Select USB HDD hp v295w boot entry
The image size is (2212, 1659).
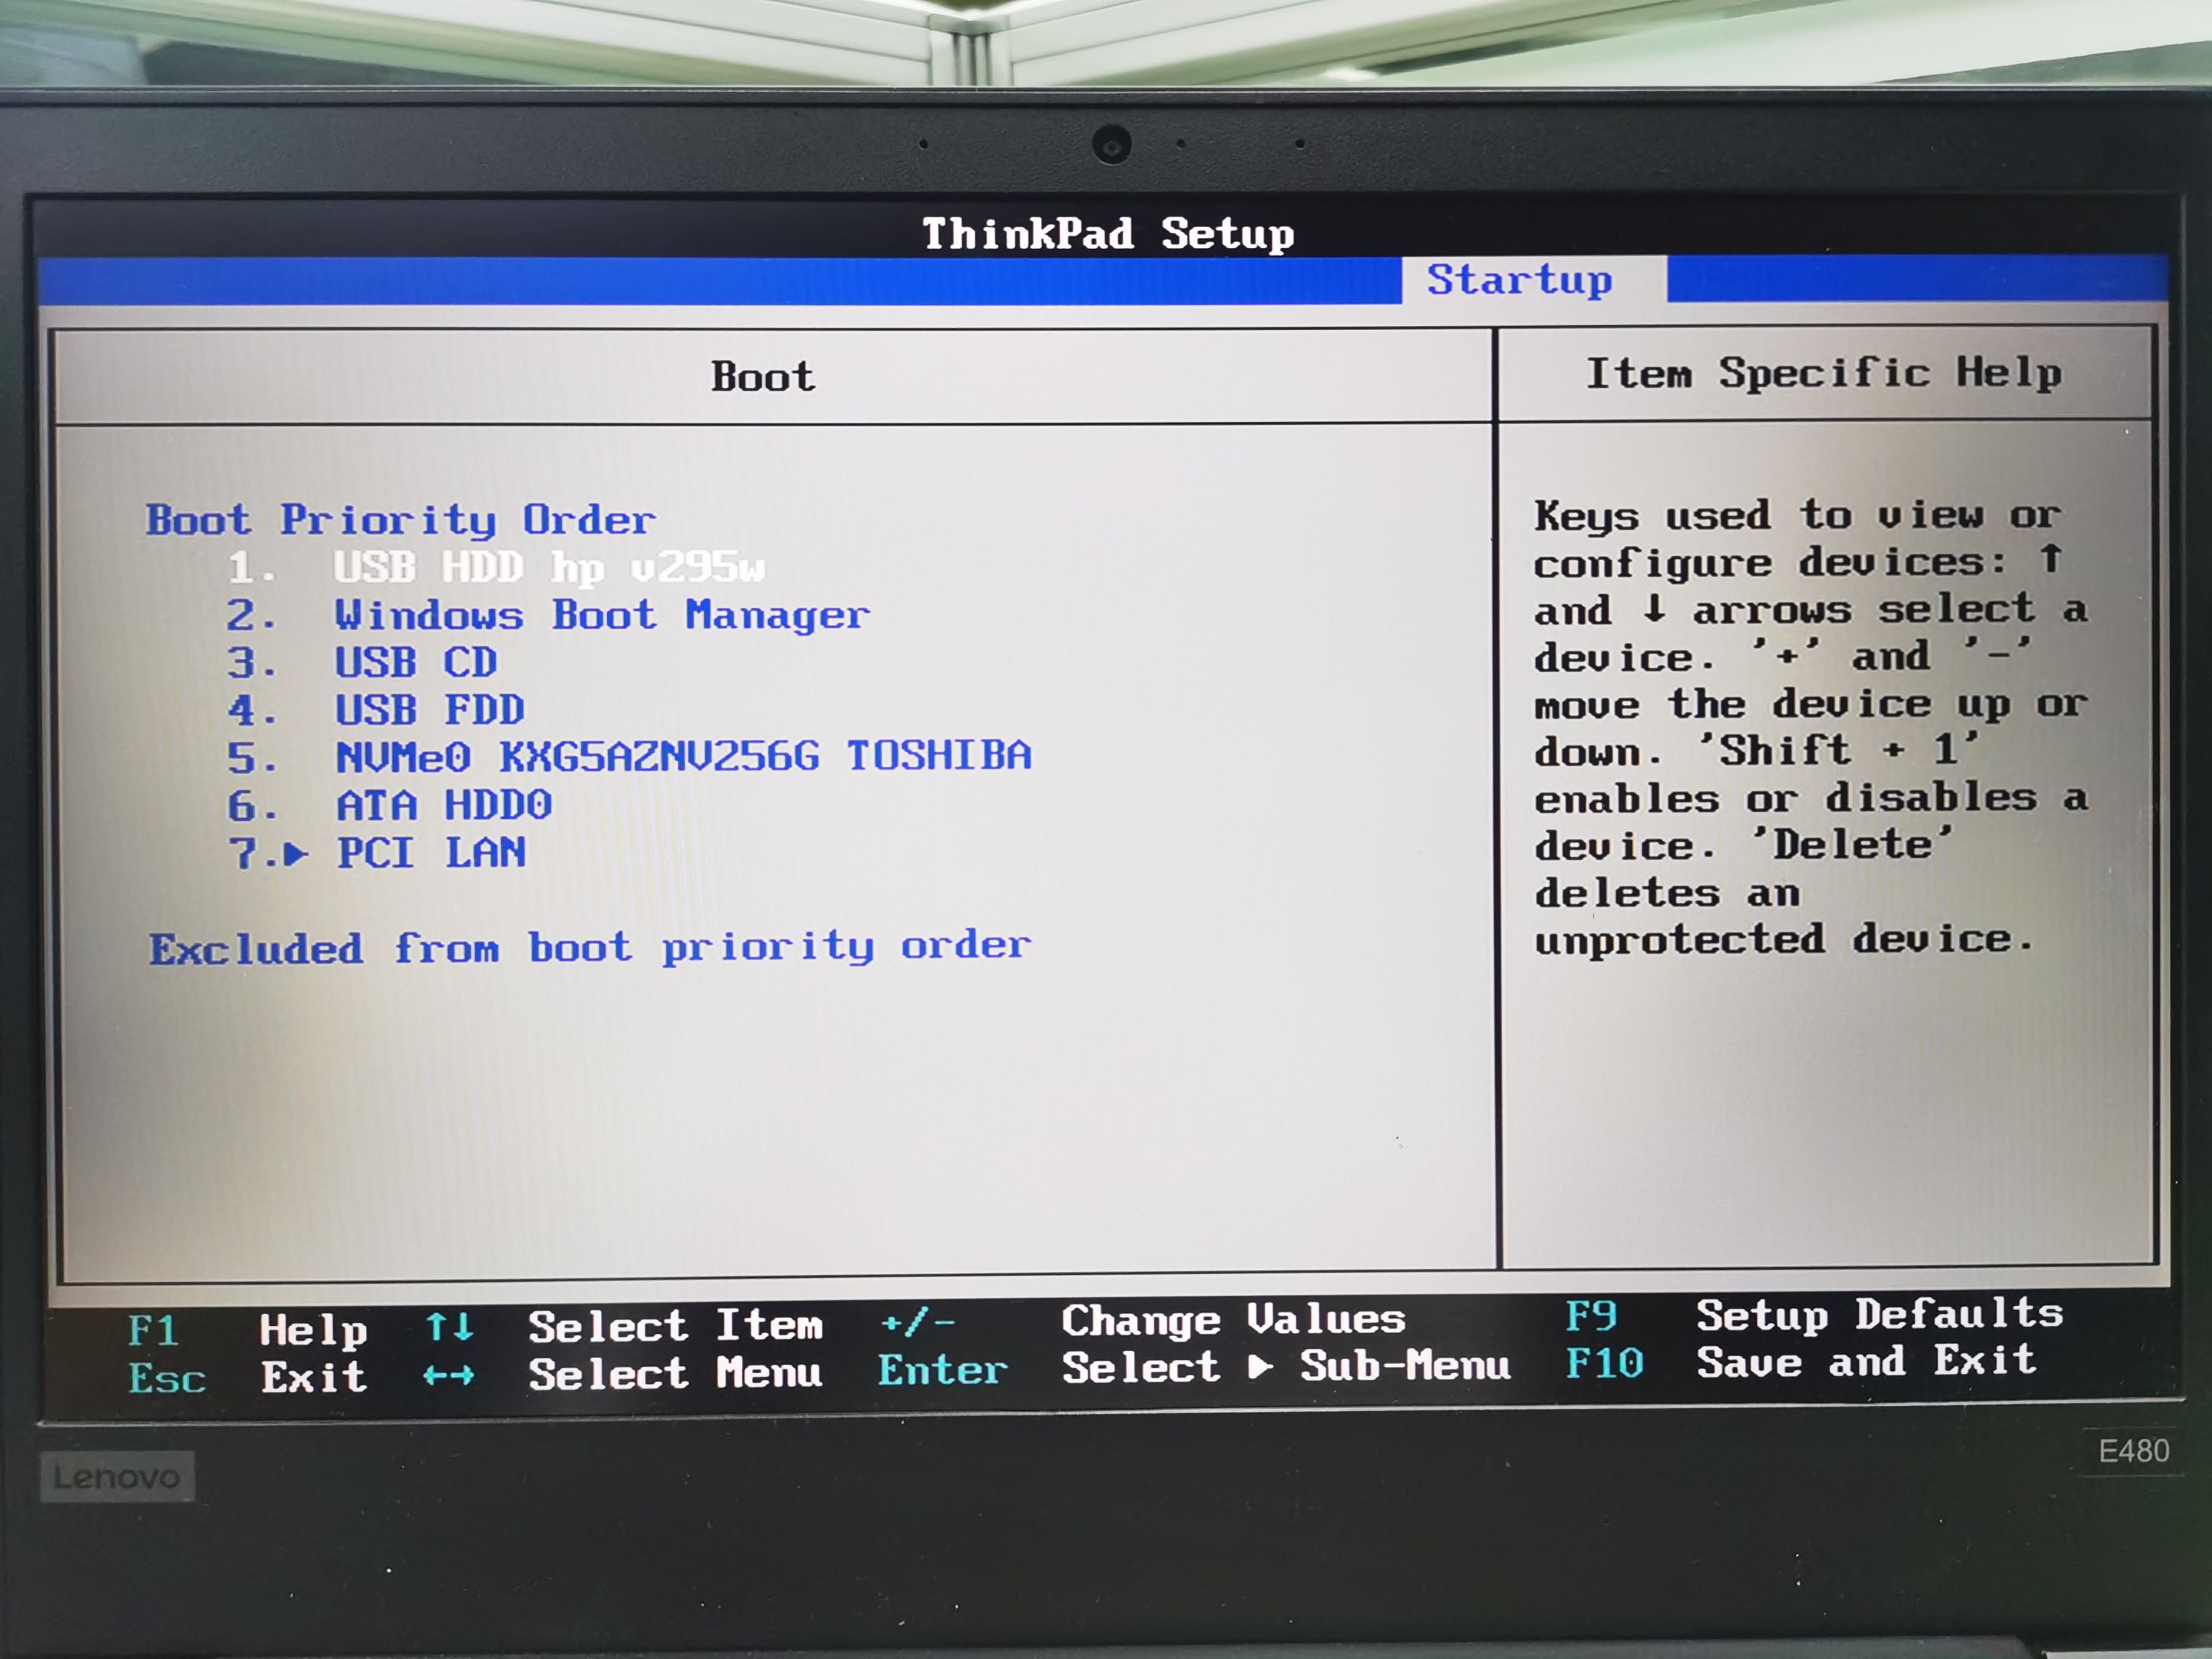549,567
